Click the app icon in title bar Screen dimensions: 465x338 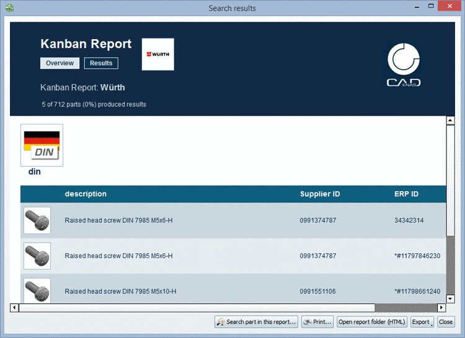coord(9,7)
